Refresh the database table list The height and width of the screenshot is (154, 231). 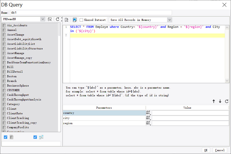coord(57,19)
